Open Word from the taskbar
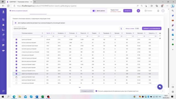The height and width of the screenshot is (99, 176). click(x=37, y=97)
